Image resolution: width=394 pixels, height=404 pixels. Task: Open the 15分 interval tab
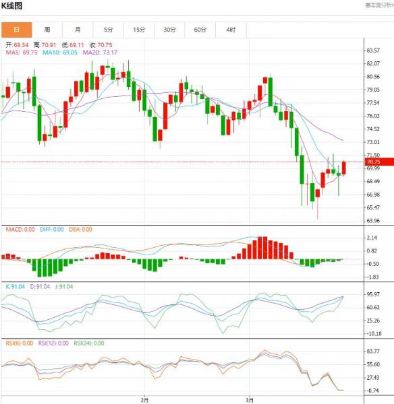pyautogui.click(x=139, y=30)
